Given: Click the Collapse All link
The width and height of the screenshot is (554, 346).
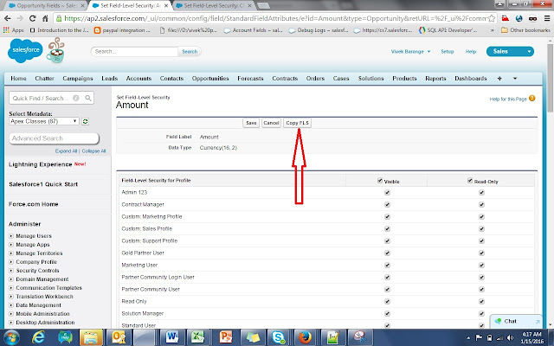Looking at the screenshot, I should [93, 151].
